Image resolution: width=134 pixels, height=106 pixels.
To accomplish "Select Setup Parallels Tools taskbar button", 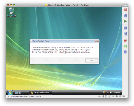I will [x=41, y=93].
